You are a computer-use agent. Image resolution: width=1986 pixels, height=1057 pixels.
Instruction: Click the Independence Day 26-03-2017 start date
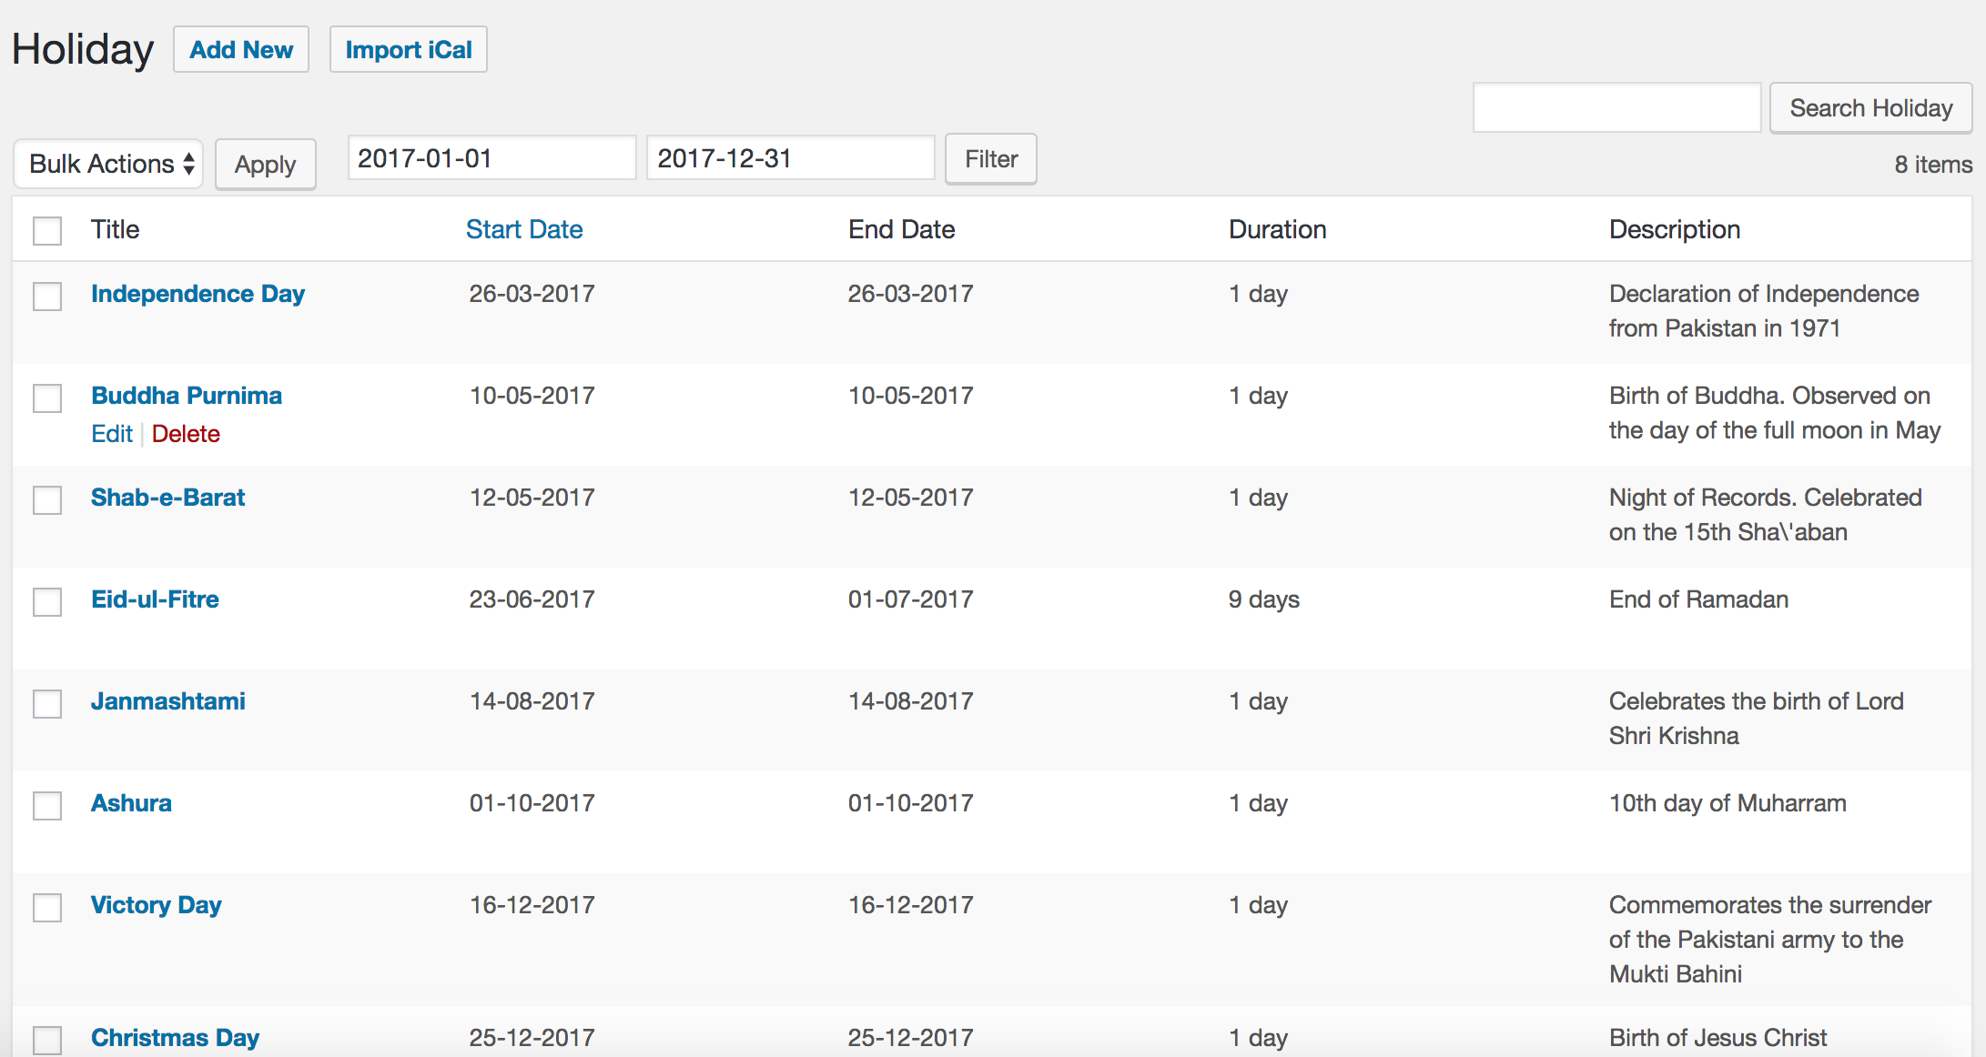(532, 294)
